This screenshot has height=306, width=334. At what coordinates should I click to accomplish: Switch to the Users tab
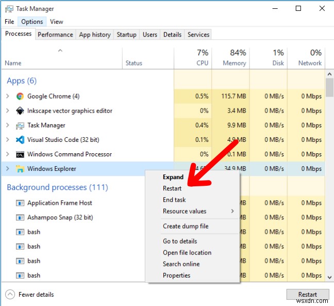(150, 35)
